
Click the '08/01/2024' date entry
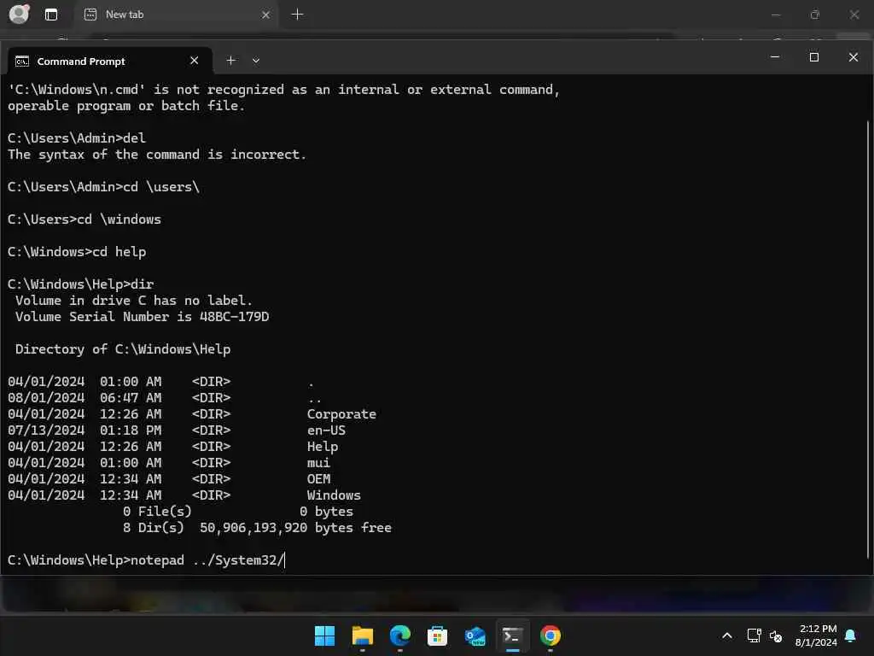(46, 398)
